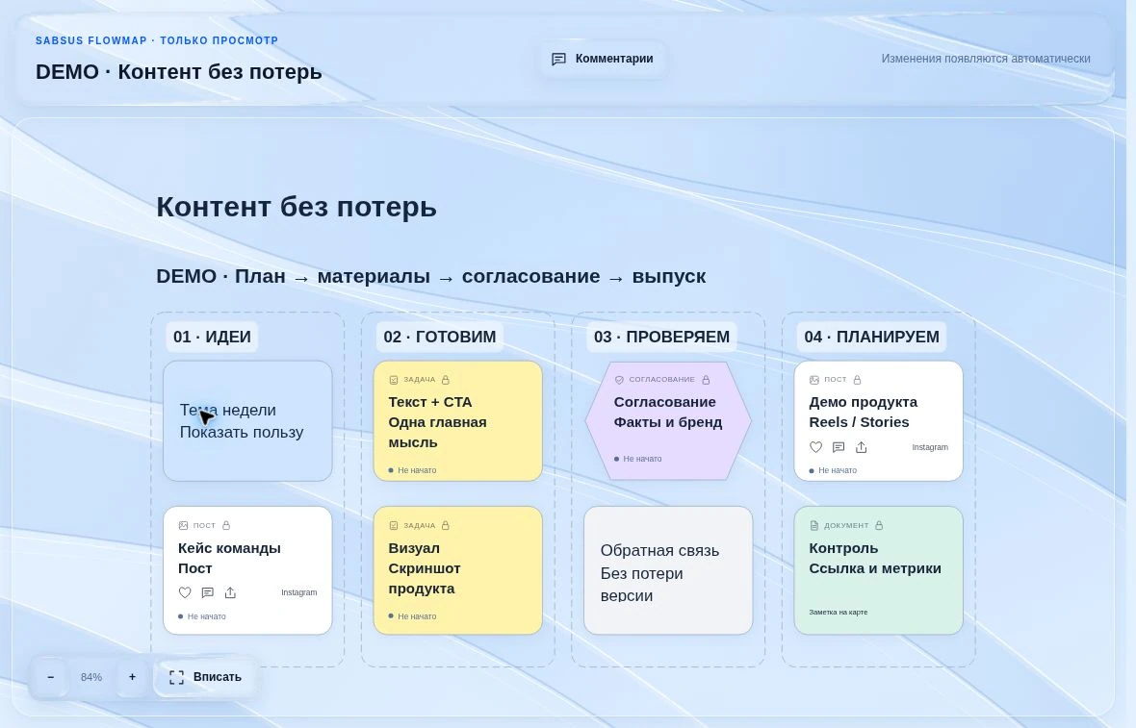Select the Обратная связь note card

(x=668, y=570)
